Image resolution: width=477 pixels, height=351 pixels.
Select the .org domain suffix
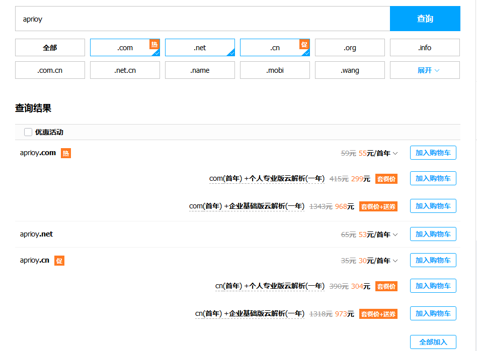(x=350, y=47)
